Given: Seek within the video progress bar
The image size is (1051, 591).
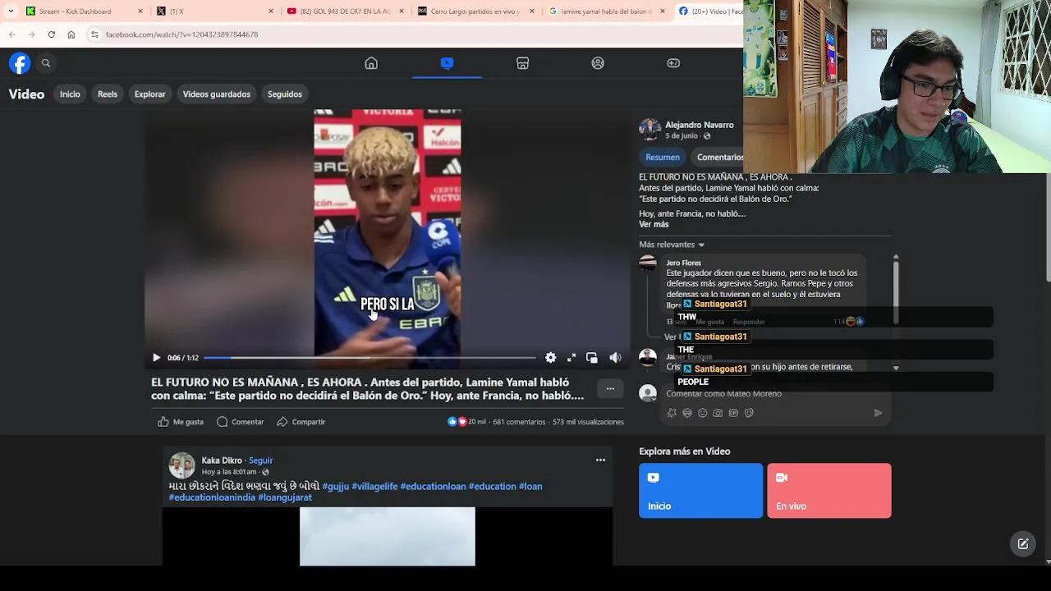Looking at the screenshot, I should 369,358.
